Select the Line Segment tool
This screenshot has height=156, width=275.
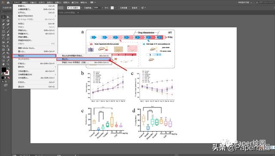click(8, 28)
